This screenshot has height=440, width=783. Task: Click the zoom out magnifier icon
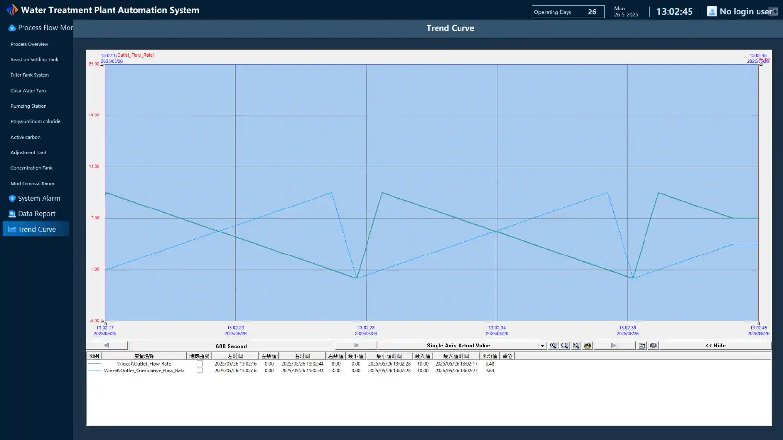click(564, 346)
